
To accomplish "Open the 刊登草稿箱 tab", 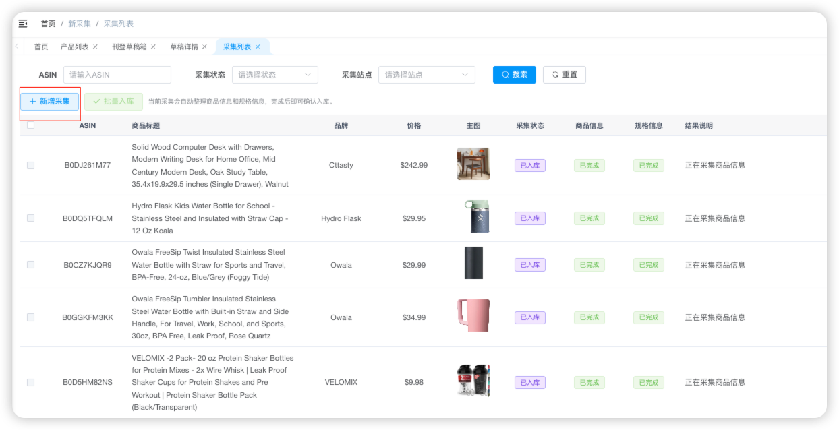I will (129, 47).
